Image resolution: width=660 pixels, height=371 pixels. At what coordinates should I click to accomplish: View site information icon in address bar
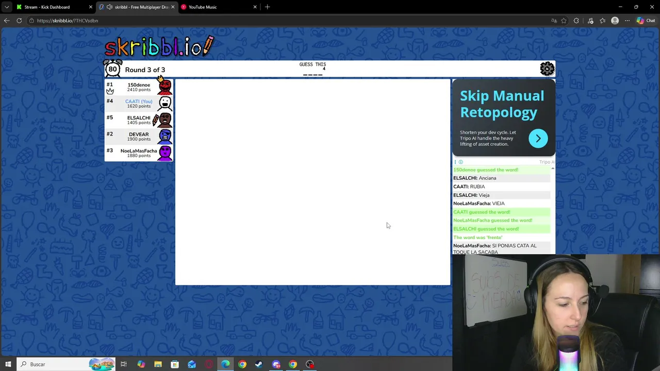[x=31, y=21]
